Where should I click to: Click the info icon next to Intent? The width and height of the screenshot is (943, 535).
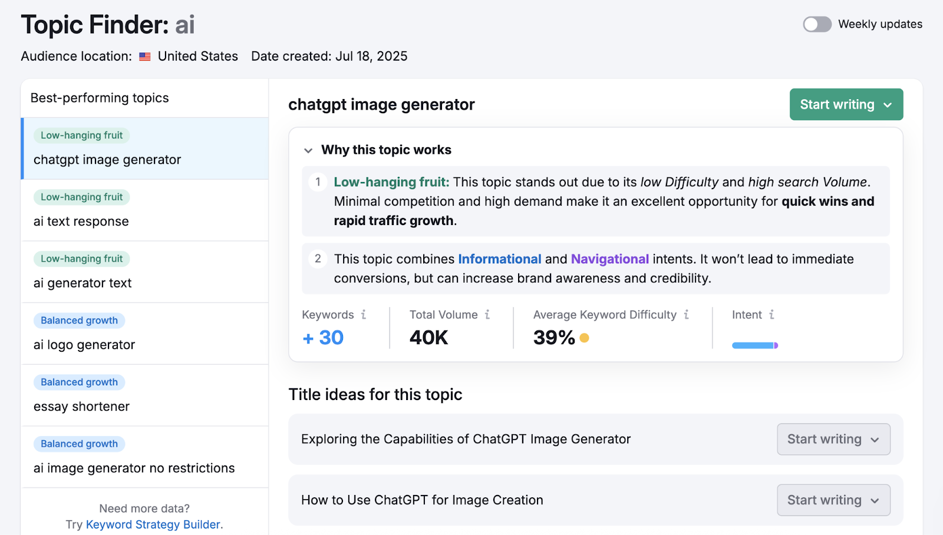tap(771, 315)
